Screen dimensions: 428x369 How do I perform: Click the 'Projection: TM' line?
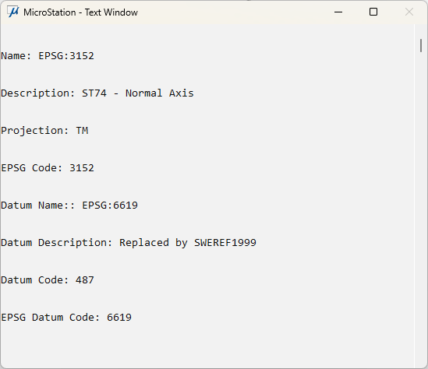44,131
